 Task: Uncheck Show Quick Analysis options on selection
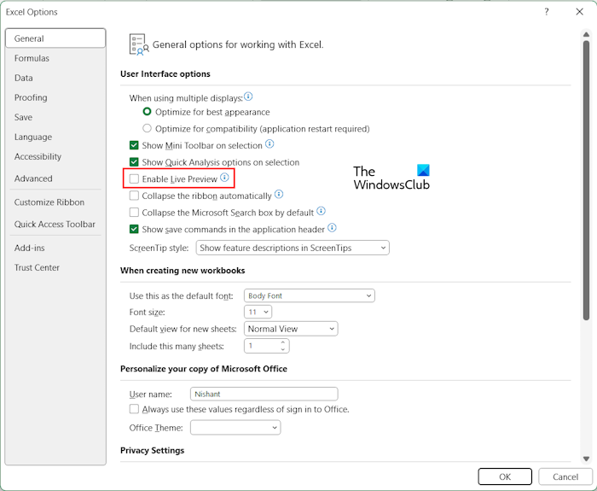click(x=134, y=162)
